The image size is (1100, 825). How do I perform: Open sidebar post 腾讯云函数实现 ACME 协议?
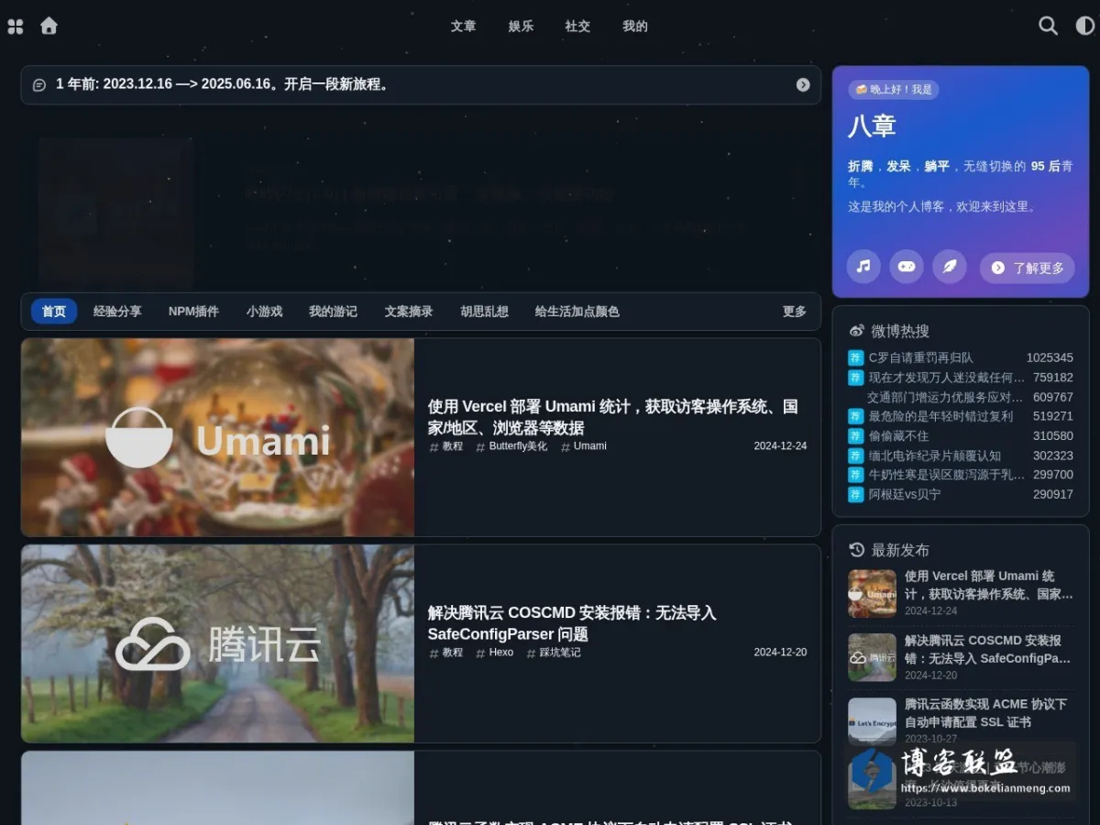click(x=986, y=713)
